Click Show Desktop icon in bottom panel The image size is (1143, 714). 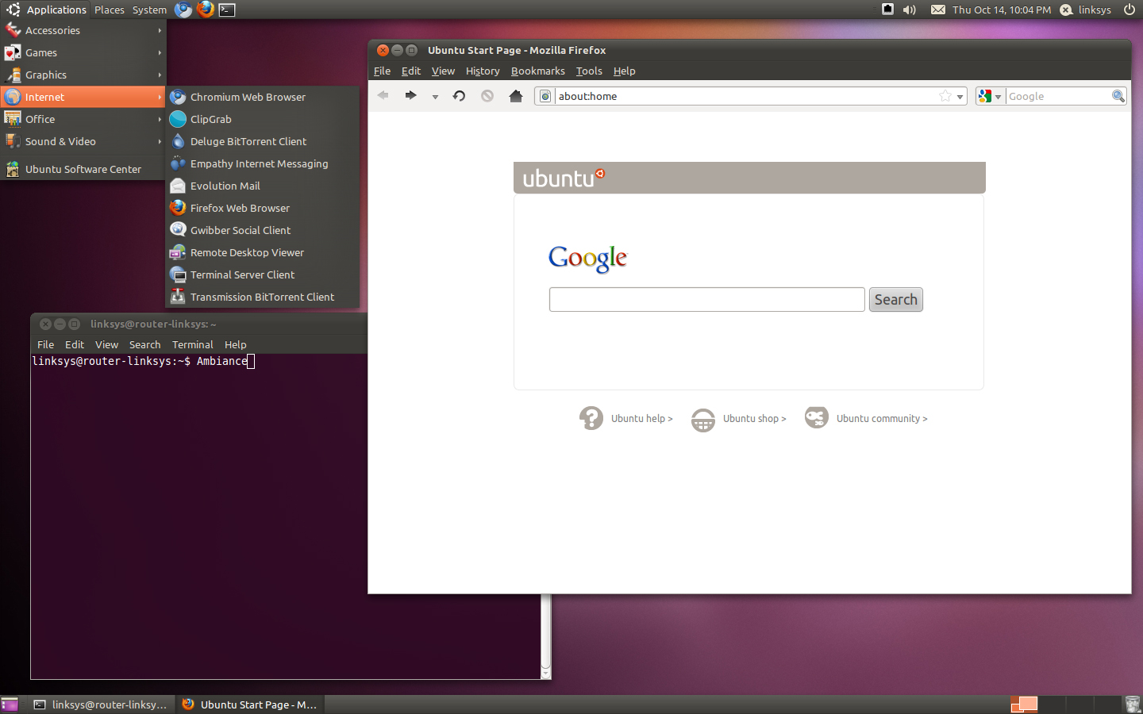click(x=10, y=704)
